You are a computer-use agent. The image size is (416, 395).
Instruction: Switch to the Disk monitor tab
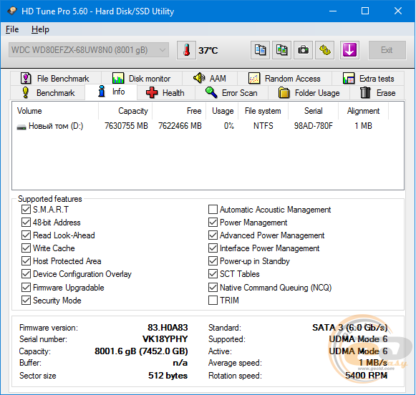click(142, 79)
